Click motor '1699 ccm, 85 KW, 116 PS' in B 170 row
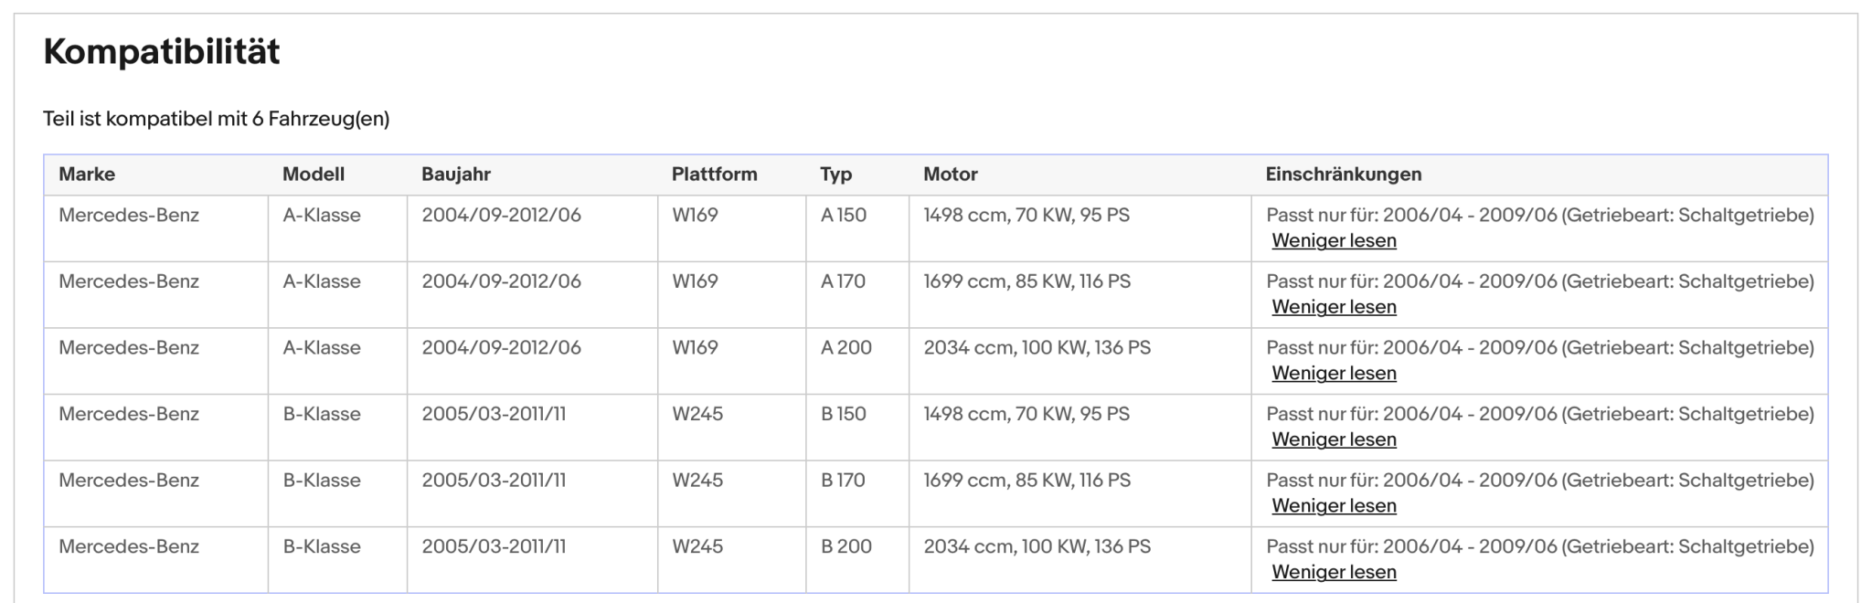1872x603 pixels. coord(1027,481)
